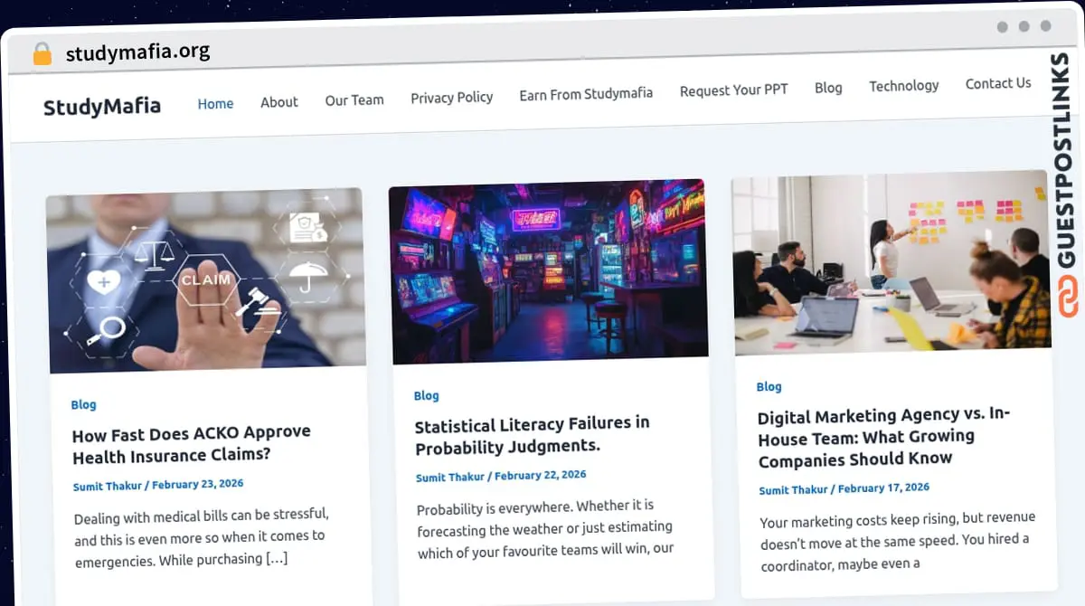1085x606 pixels.
Task: Open the insurance claim article thumbnail
Action: coord(206,280)
